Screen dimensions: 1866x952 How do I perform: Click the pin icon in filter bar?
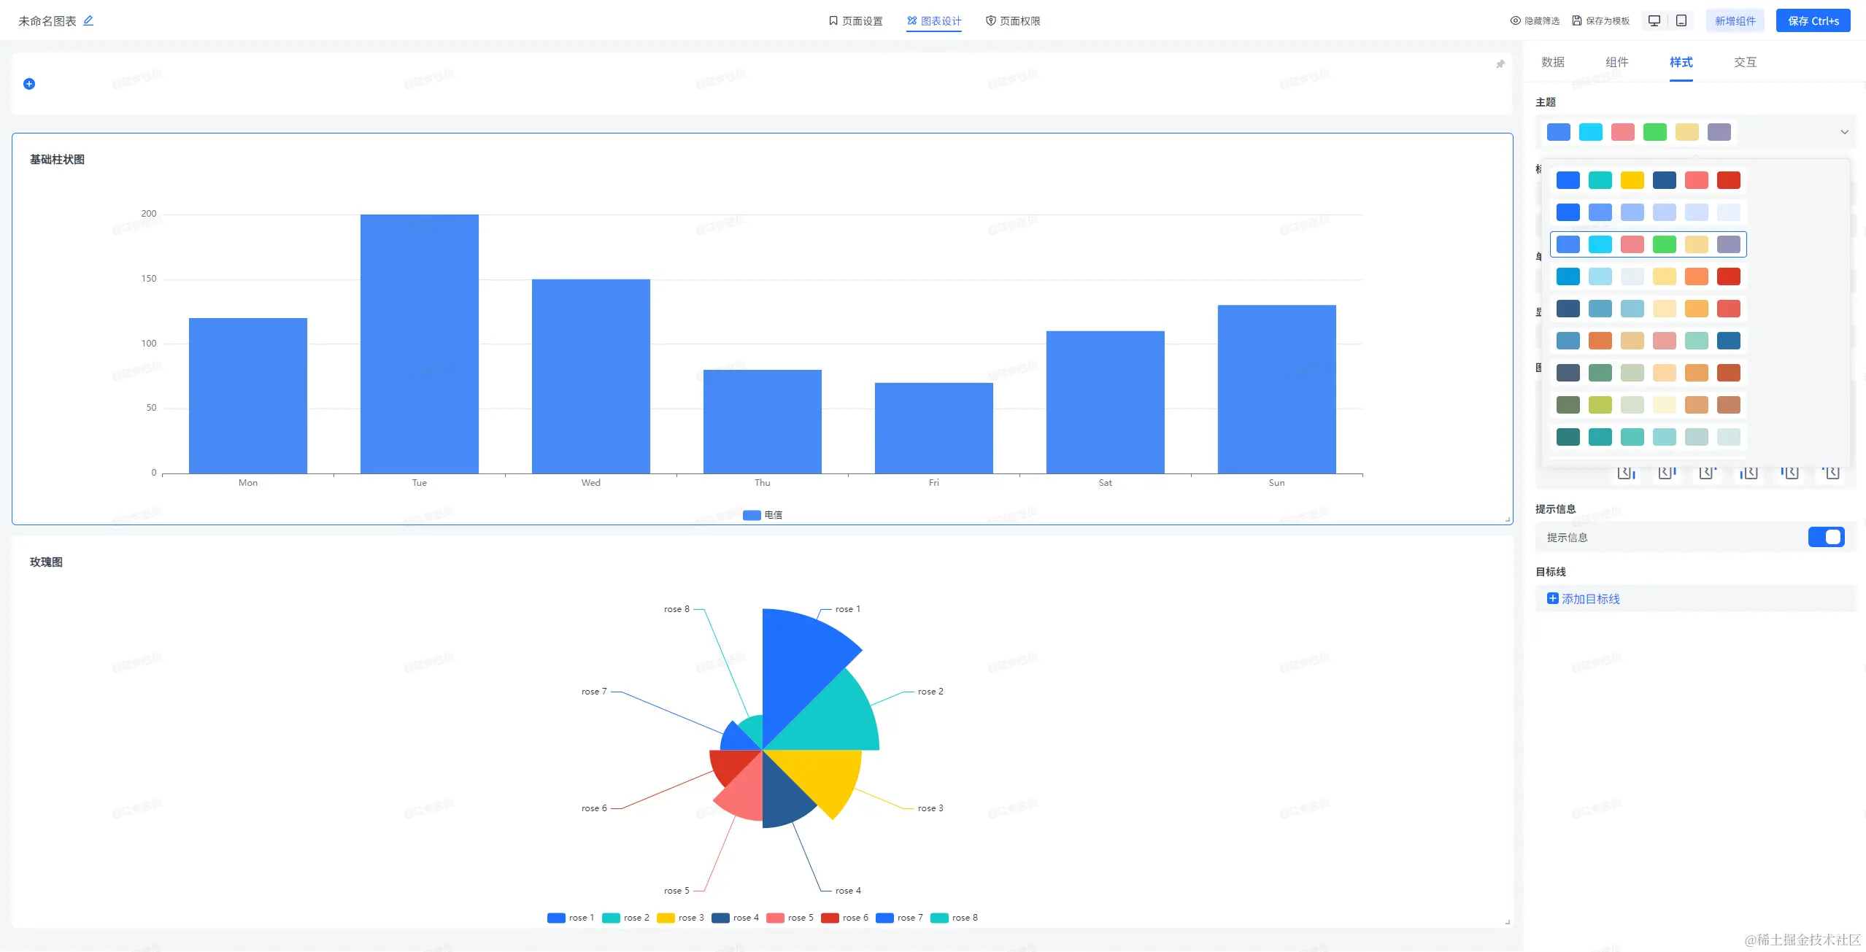coord(1500,64)
